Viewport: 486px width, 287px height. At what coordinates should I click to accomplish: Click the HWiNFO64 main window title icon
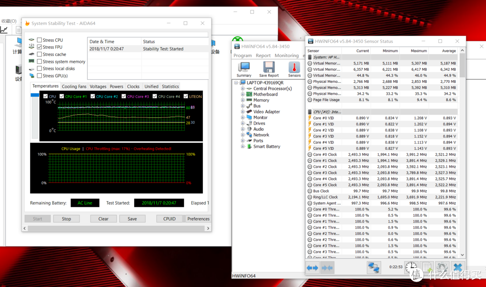tap(237, 46)
